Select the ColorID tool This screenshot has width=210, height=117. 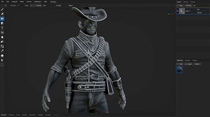[x=2, y=46]
